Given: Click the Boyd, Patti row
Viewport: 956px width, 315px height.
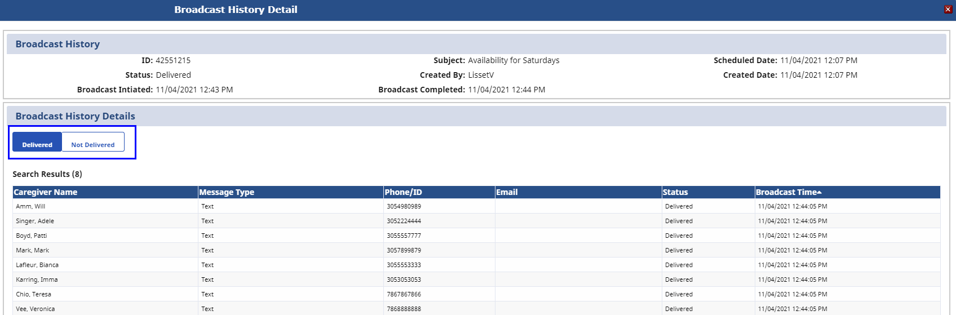Looking at the screenshot, I should click(32, 236).
